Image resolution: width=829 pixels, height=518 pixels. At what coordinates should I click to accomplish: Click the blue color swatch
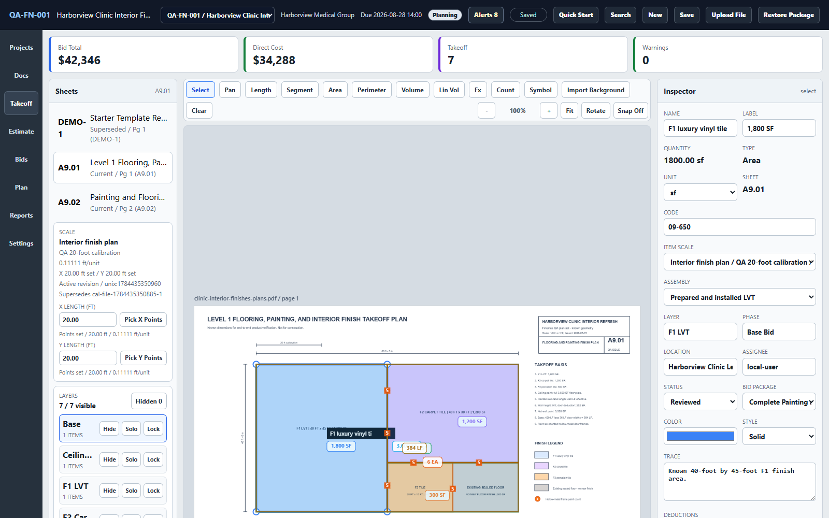tap(700, 437)
